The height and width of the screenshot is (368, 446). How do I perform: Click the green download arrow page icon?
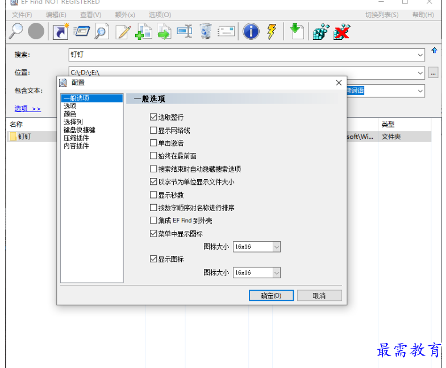[297, 31]
